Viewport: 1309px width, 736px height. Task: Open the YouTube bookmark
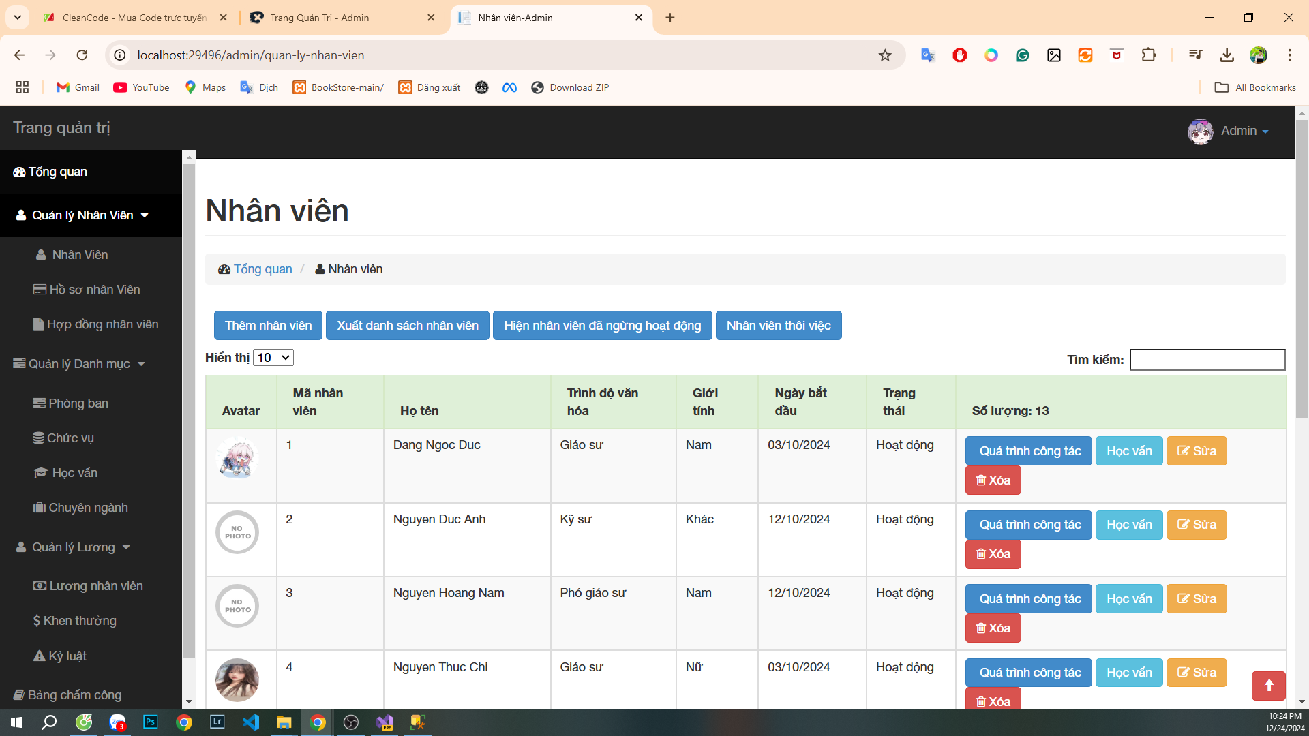141,87
